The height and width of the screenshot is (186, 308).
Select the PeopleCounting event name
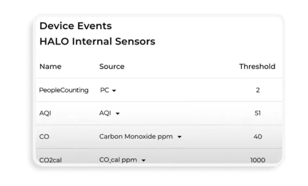pyautogui.click(x=64, y=90)
